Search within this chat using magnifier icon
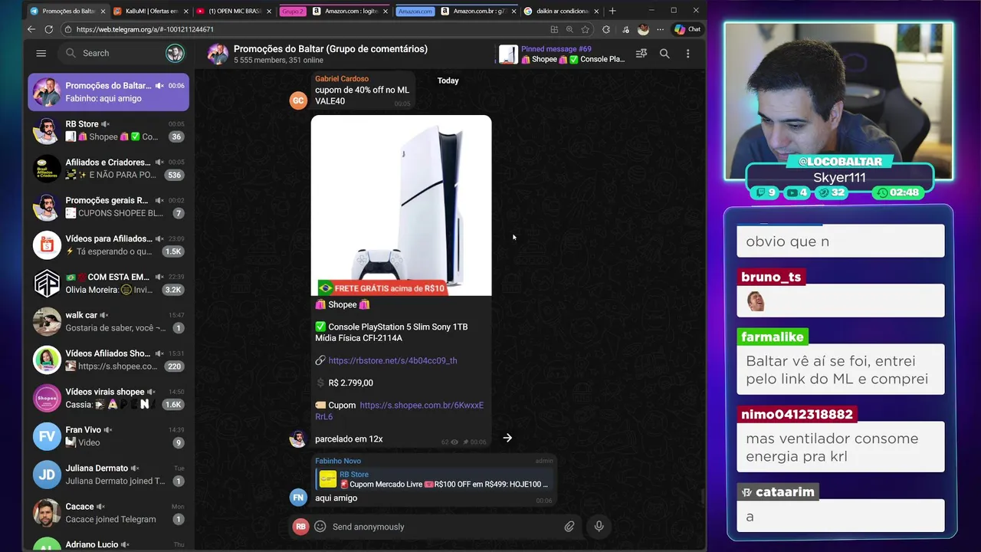Viewport: 981px width, 552px height. pos(664,54)
